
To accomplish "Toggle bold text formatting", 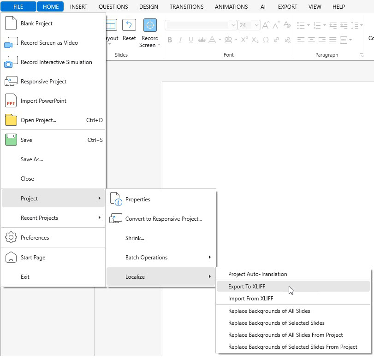I will coord(170,40).
